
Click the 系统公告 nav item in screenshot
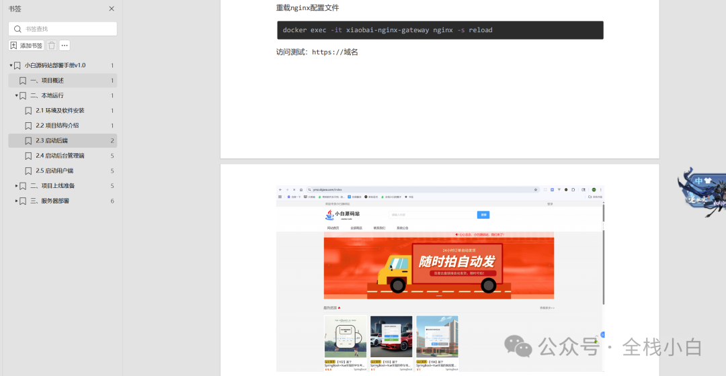point(403,228)
